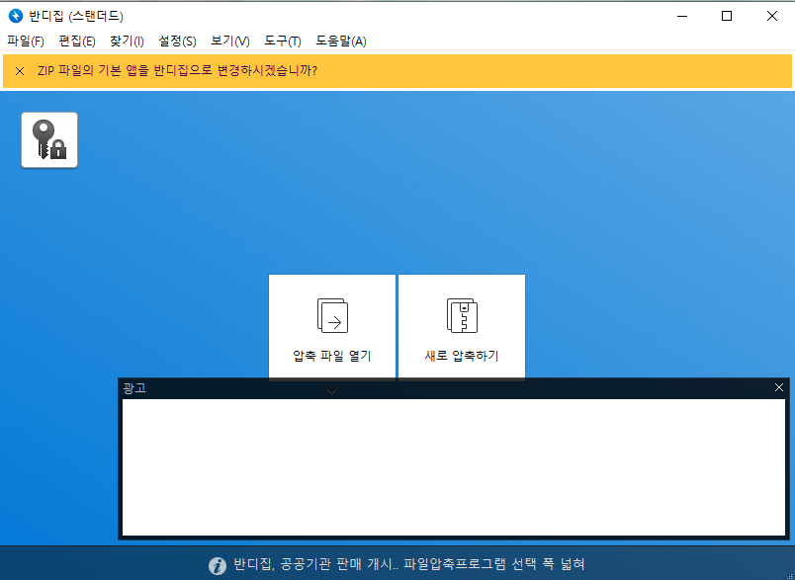
Task: Click the info icon in the bottom news bar
Action: tap(218, 565)
